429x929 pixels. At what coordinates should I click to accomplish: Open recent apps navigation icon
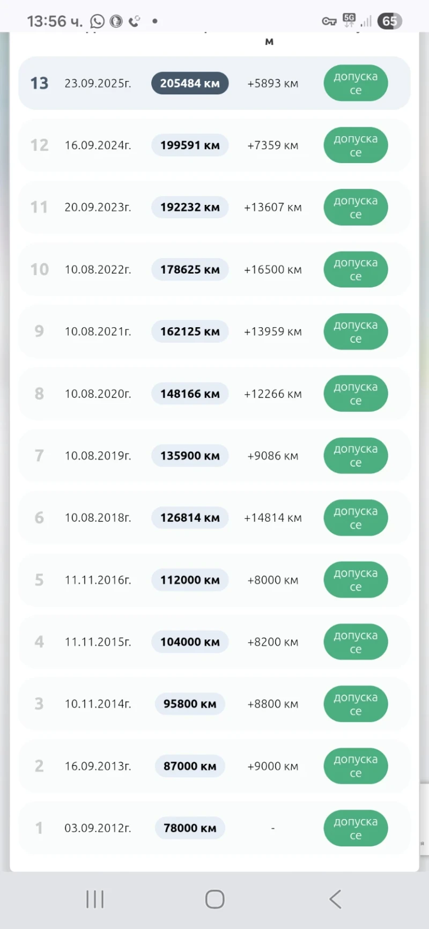pyautogui.click(x=95, y=899)
